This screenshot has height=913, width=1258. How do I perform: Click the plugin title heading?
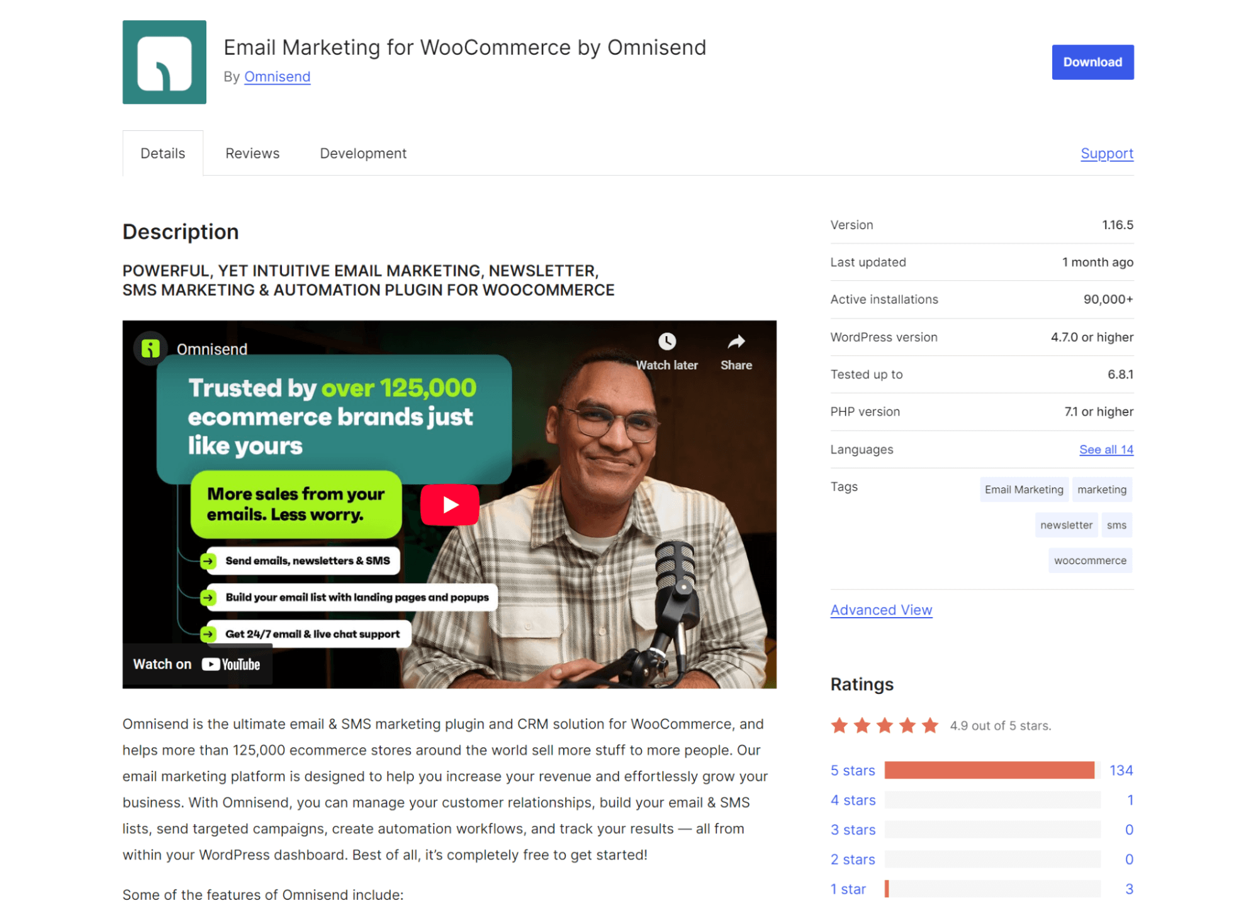[464, 47]
